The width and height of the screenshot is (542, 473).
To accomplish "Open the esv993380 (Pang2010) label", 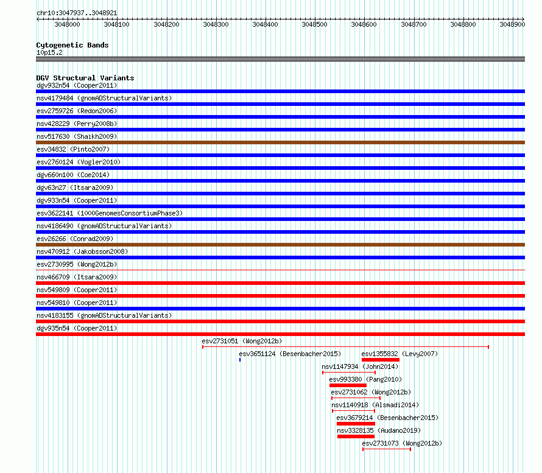I will click(365, 379).
